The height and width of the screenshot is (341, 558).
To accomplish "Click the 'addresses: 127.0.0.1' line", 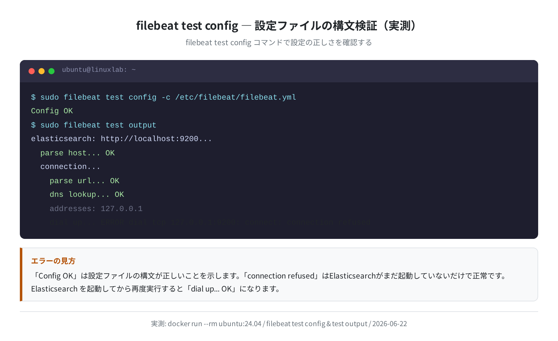I will pyautogui.click(x=96, y=209).
